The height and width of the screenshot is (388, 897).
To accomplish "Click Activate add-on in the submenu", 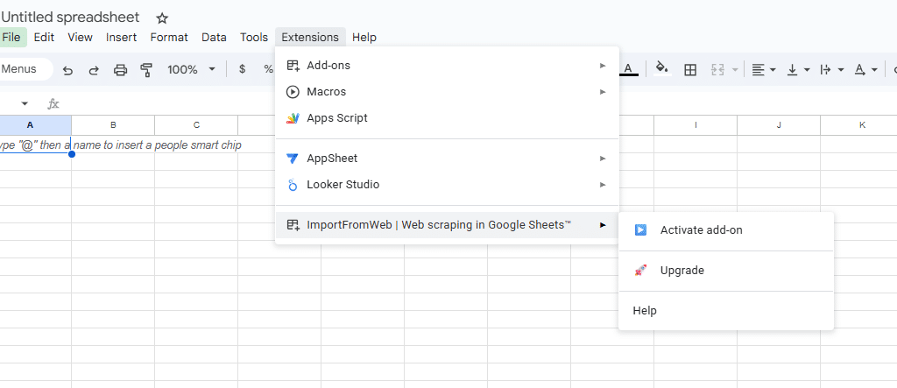I will pyautogui.click(x=701, y=230).
